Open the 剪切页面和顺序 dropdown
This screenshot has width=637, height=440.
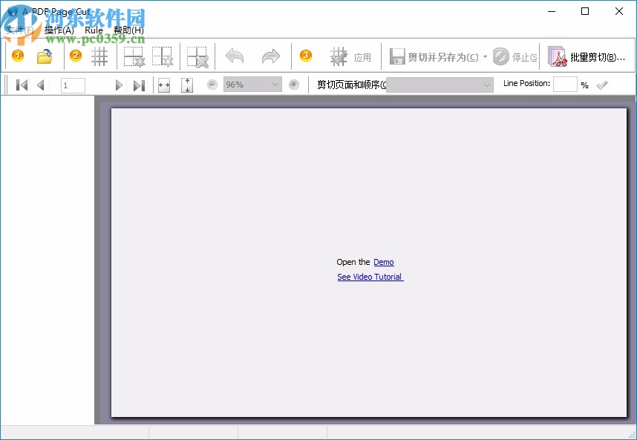coord(486,85)
